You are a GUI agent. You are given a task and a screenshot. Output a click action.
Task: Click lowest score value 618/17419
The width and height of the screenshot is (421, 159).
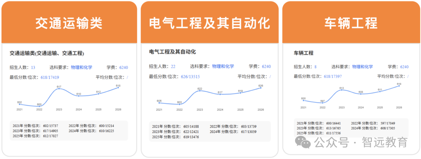click(50, 77)
